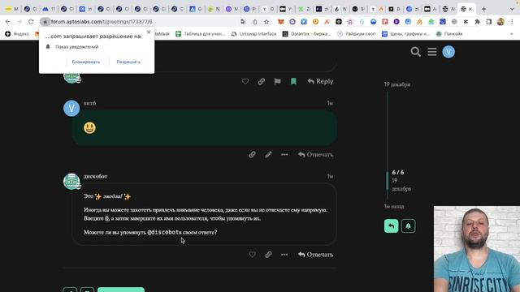Copy link of the post with Reply button
520x292 pixels.
(x=262, y=81)
